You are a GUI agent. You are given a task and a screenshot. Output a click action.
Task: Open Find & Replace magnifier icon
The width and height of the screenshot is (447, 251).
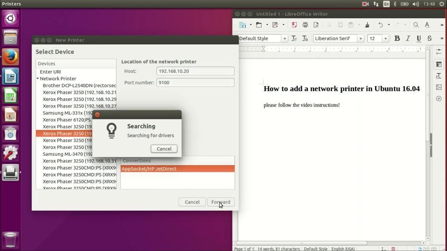point(416,25)
